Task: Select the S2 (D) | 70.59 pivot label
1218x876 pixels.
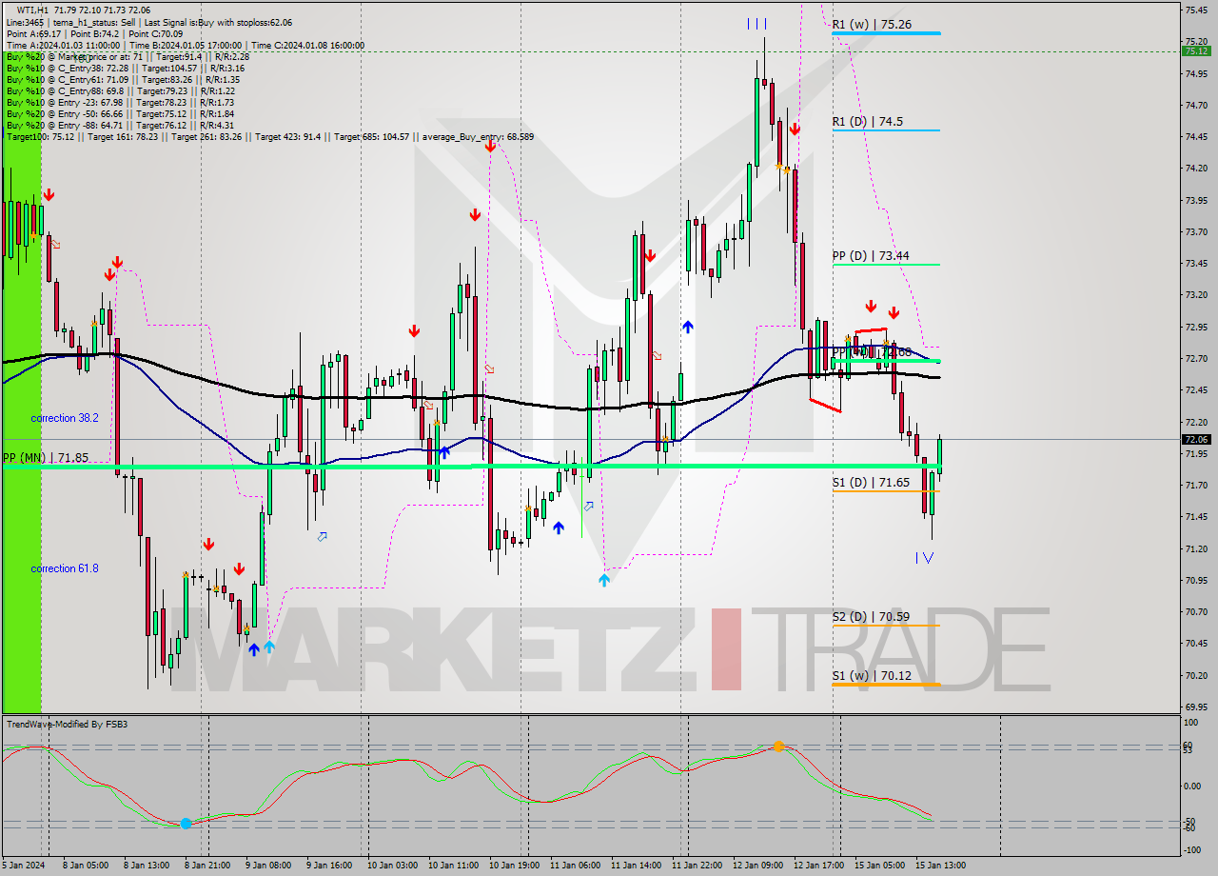Action: point(870,617)
